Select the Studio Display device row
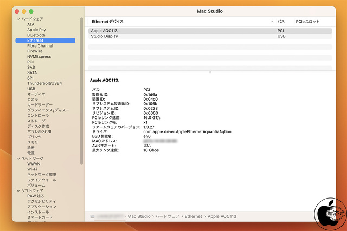This screenshot has height=231, width=347. [x=210, y=36]
